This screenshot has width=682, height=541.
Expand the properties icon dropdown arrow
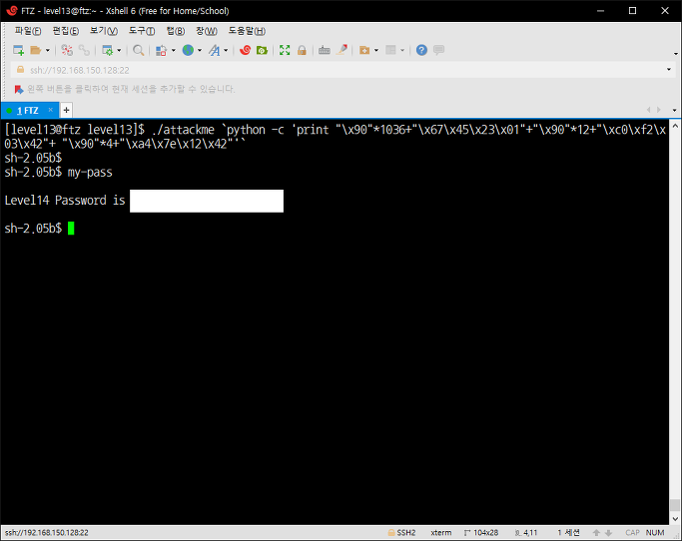coord(119,51)
